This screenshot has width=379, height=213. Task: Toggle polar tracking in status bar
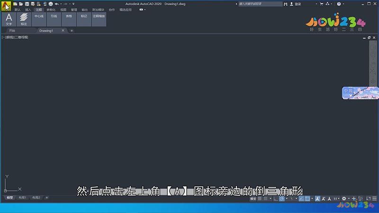[282, 198]
